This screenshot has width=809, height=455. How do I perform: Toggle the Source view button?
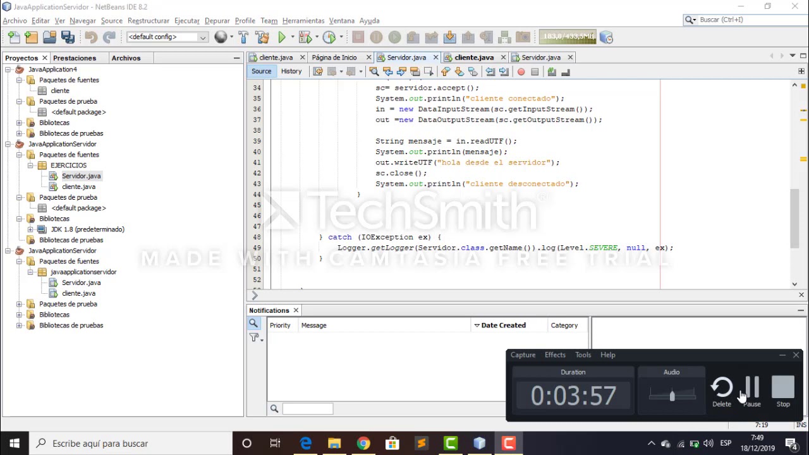click(261, 71)
